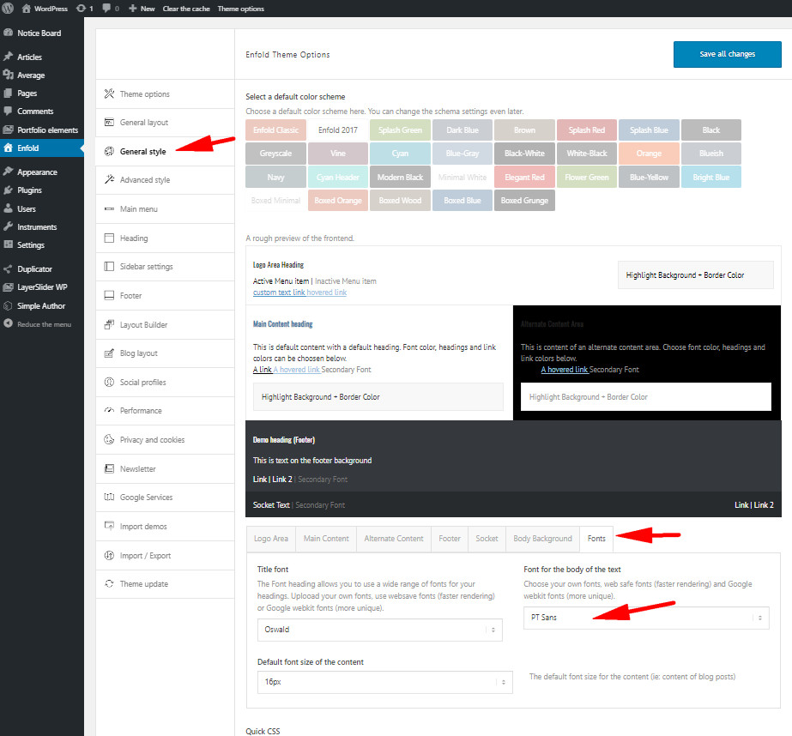Switch to the Main Content tab
This screenshot has height=736, width=792.
pyautogui.click(x=326, y=539)
